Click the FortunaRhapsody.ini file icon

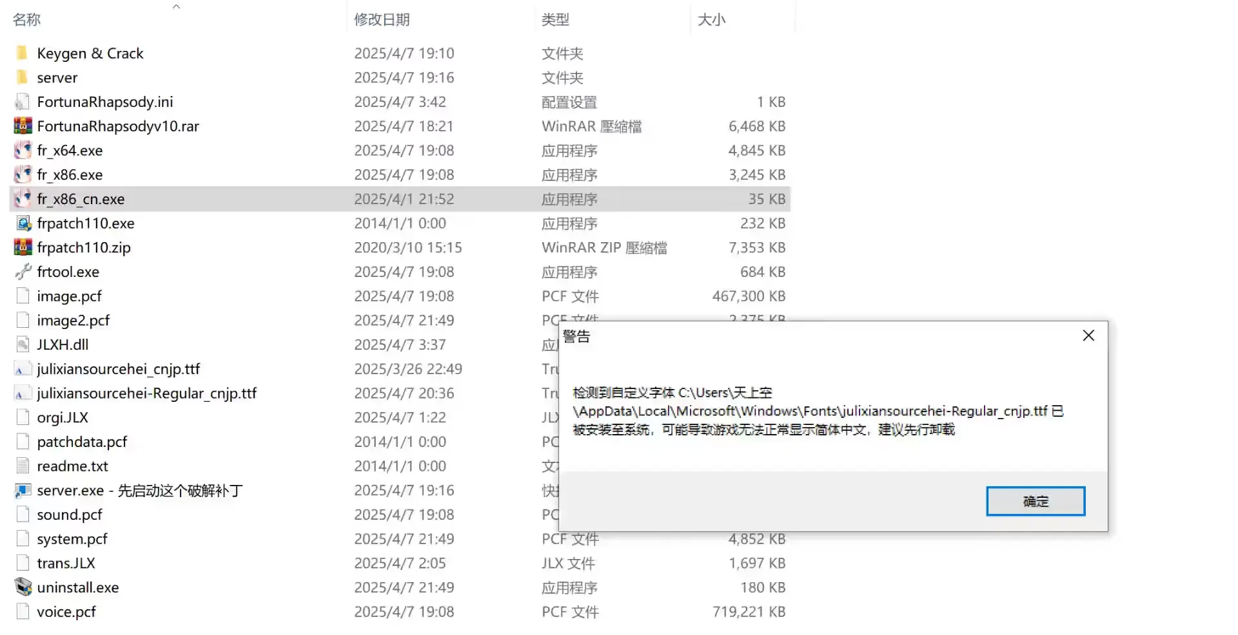tap(23, 102)
